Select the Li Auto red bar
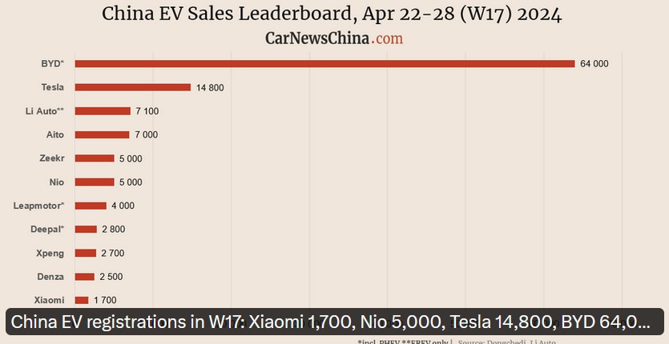669x344 pixels. pyautogui.click(x=103, y=111)
